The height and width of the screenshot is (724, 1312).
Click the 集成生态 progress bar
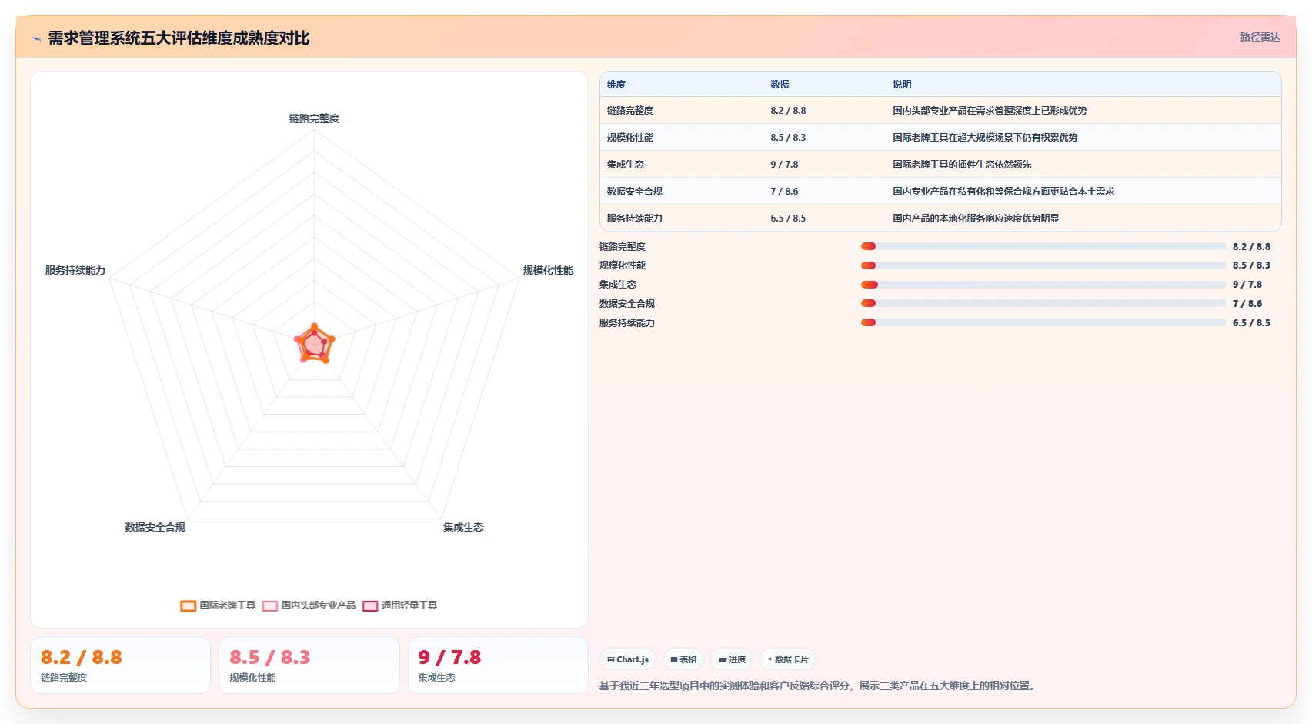click(1043, 285)
